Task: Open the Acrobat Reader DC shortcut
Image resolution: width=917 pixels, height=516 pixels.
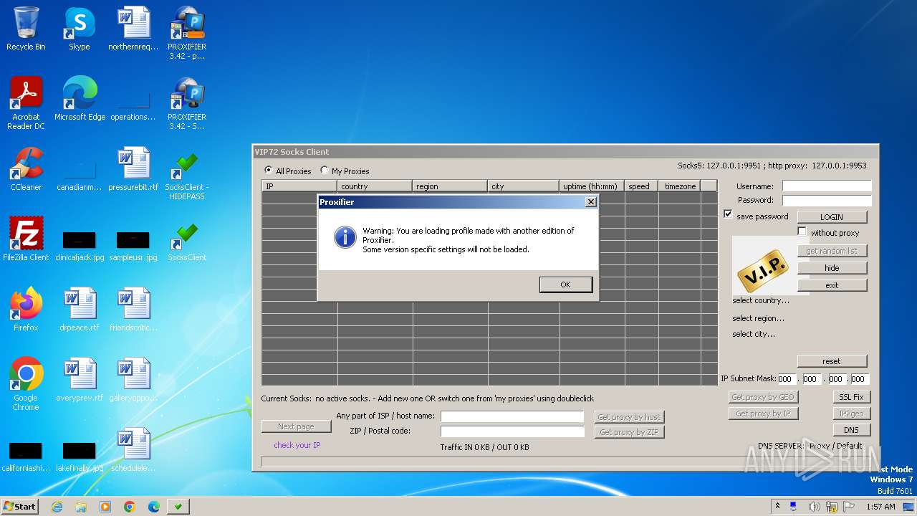Action: (x=26, y=103)
